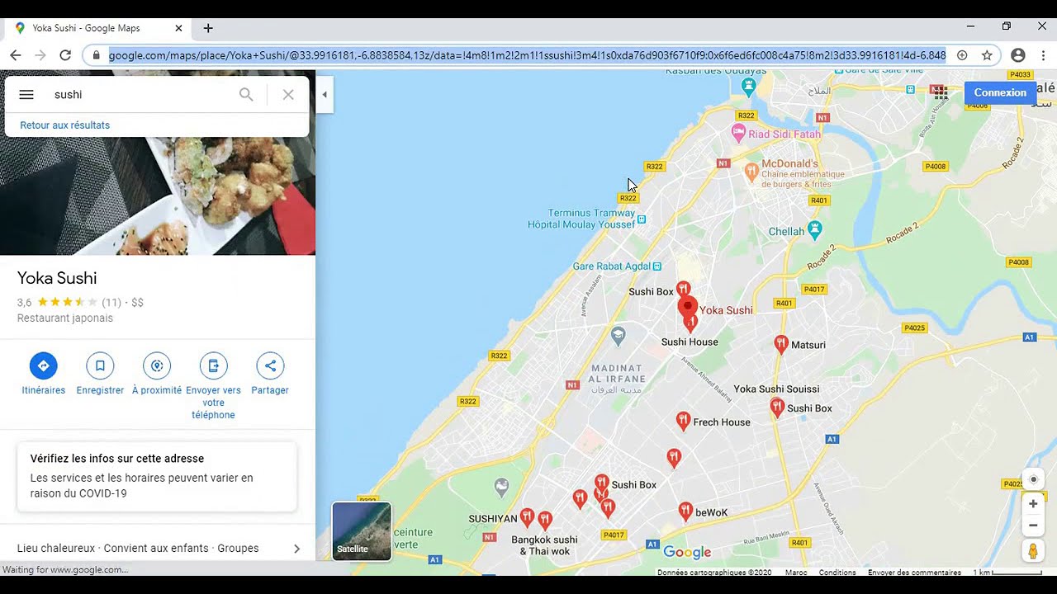The height and width of the screenshot is (594, 1057).
Task: Focus the search field containing "sushi"
Action: coord(142,95)
